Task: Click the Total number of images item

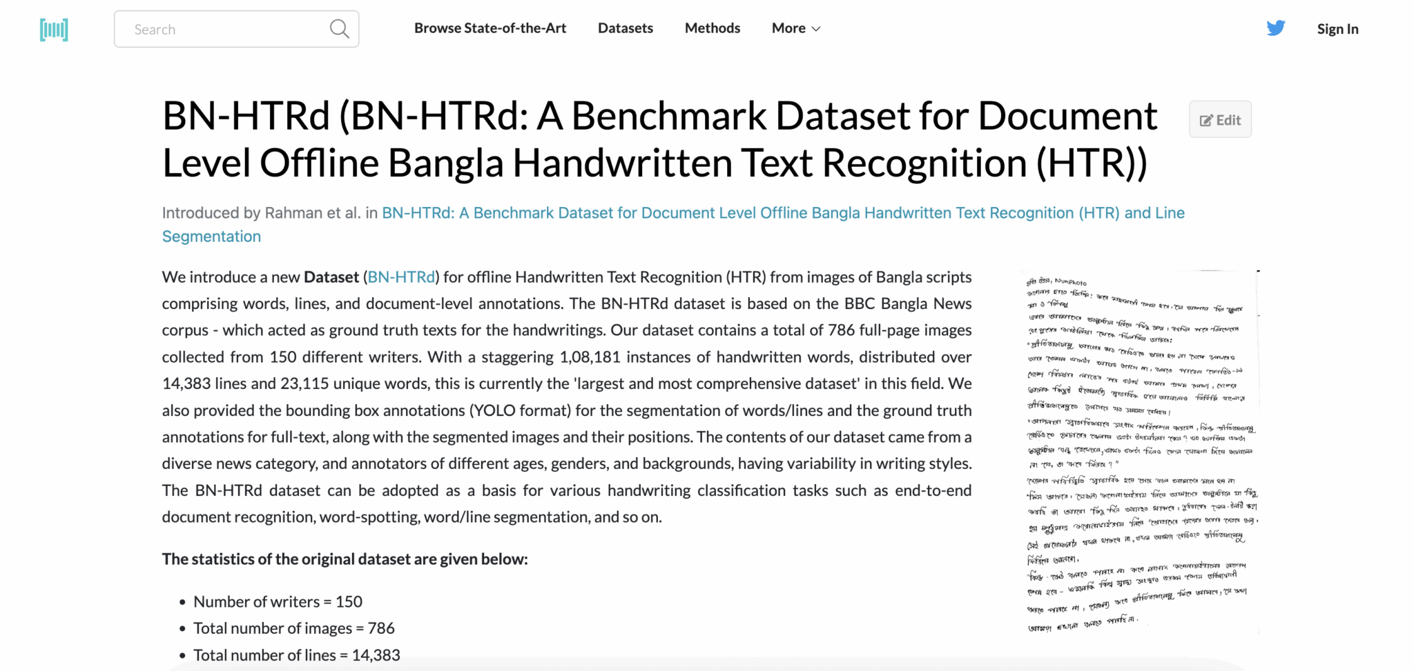Action: coord(293,628)
